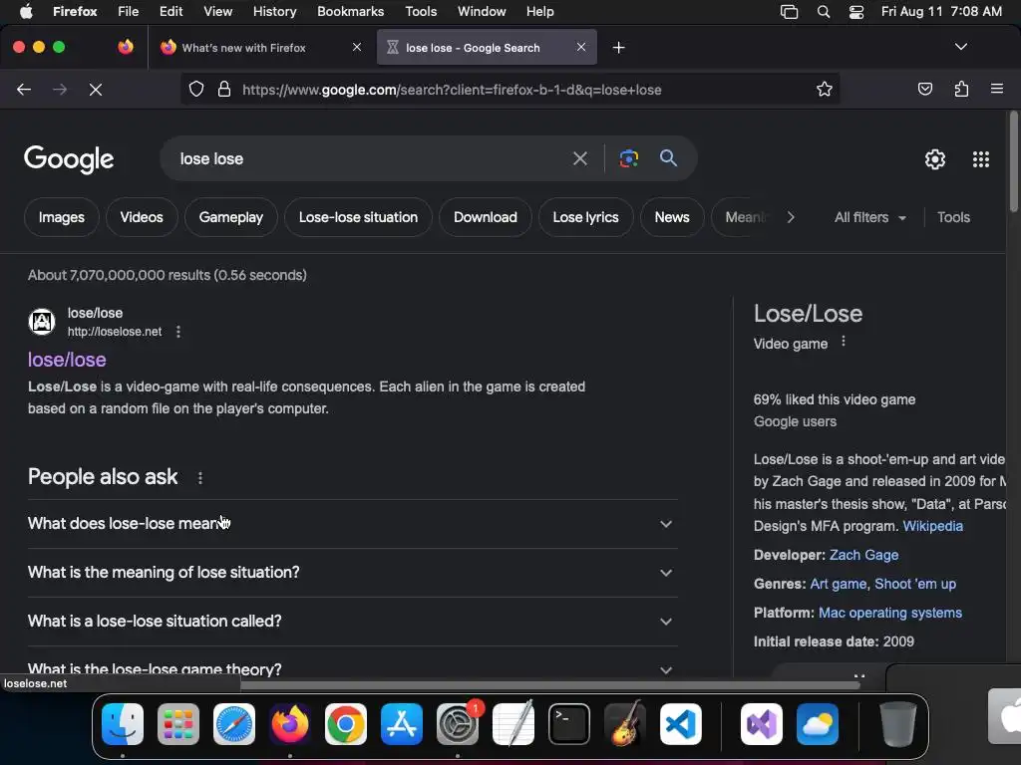Open Spotlight search in menu bar
This screenshot has height=765, width=1021.
point(823,12)
